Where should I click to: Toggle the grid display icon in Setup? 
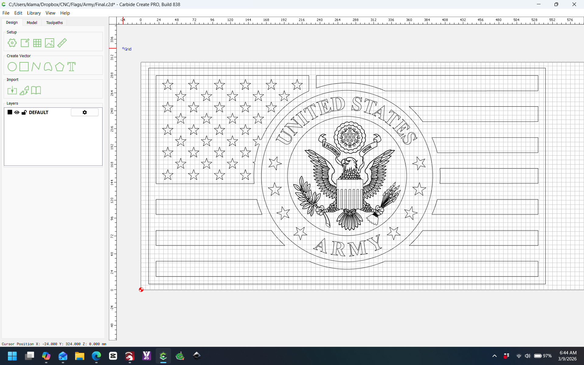tap(37, 43)
